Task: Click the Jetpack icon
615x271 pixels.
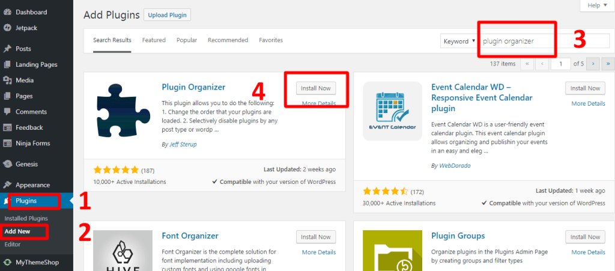Action: tap(7, 28)
